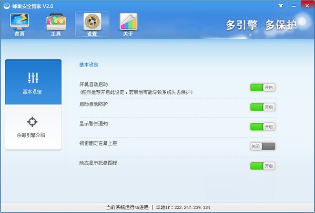Image resolution: width=315 pixels, height=213 pixels.
Task: Click the 杀毒引擎介绍 crosshair icon
Action: (x=33, y=122)
